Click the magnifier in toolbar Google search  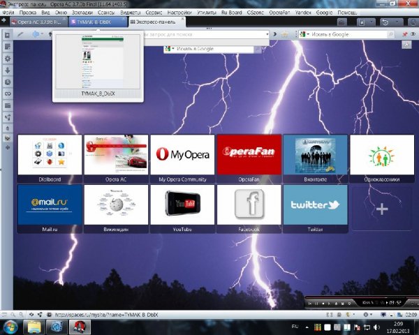tap(390, 34)
